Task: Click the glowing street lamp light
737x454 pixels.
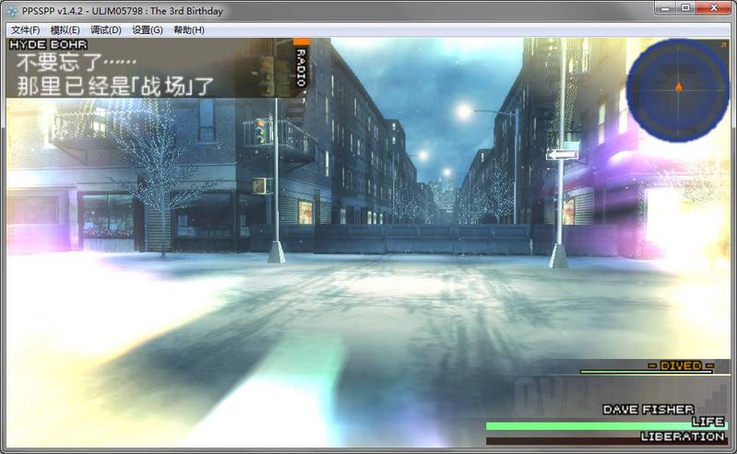Action: pyautogui.click(x=463, y=111)
